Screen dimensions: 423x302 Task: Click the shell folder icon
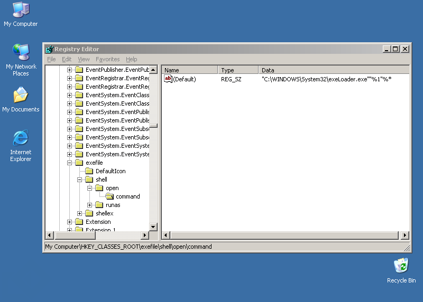(x=89, y=180)
